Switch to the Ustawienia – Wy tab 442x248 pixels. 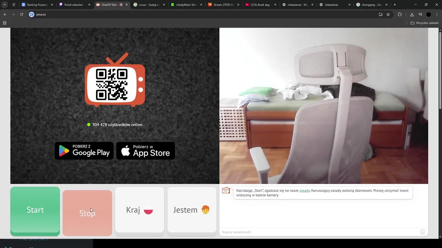click(298, 5)
